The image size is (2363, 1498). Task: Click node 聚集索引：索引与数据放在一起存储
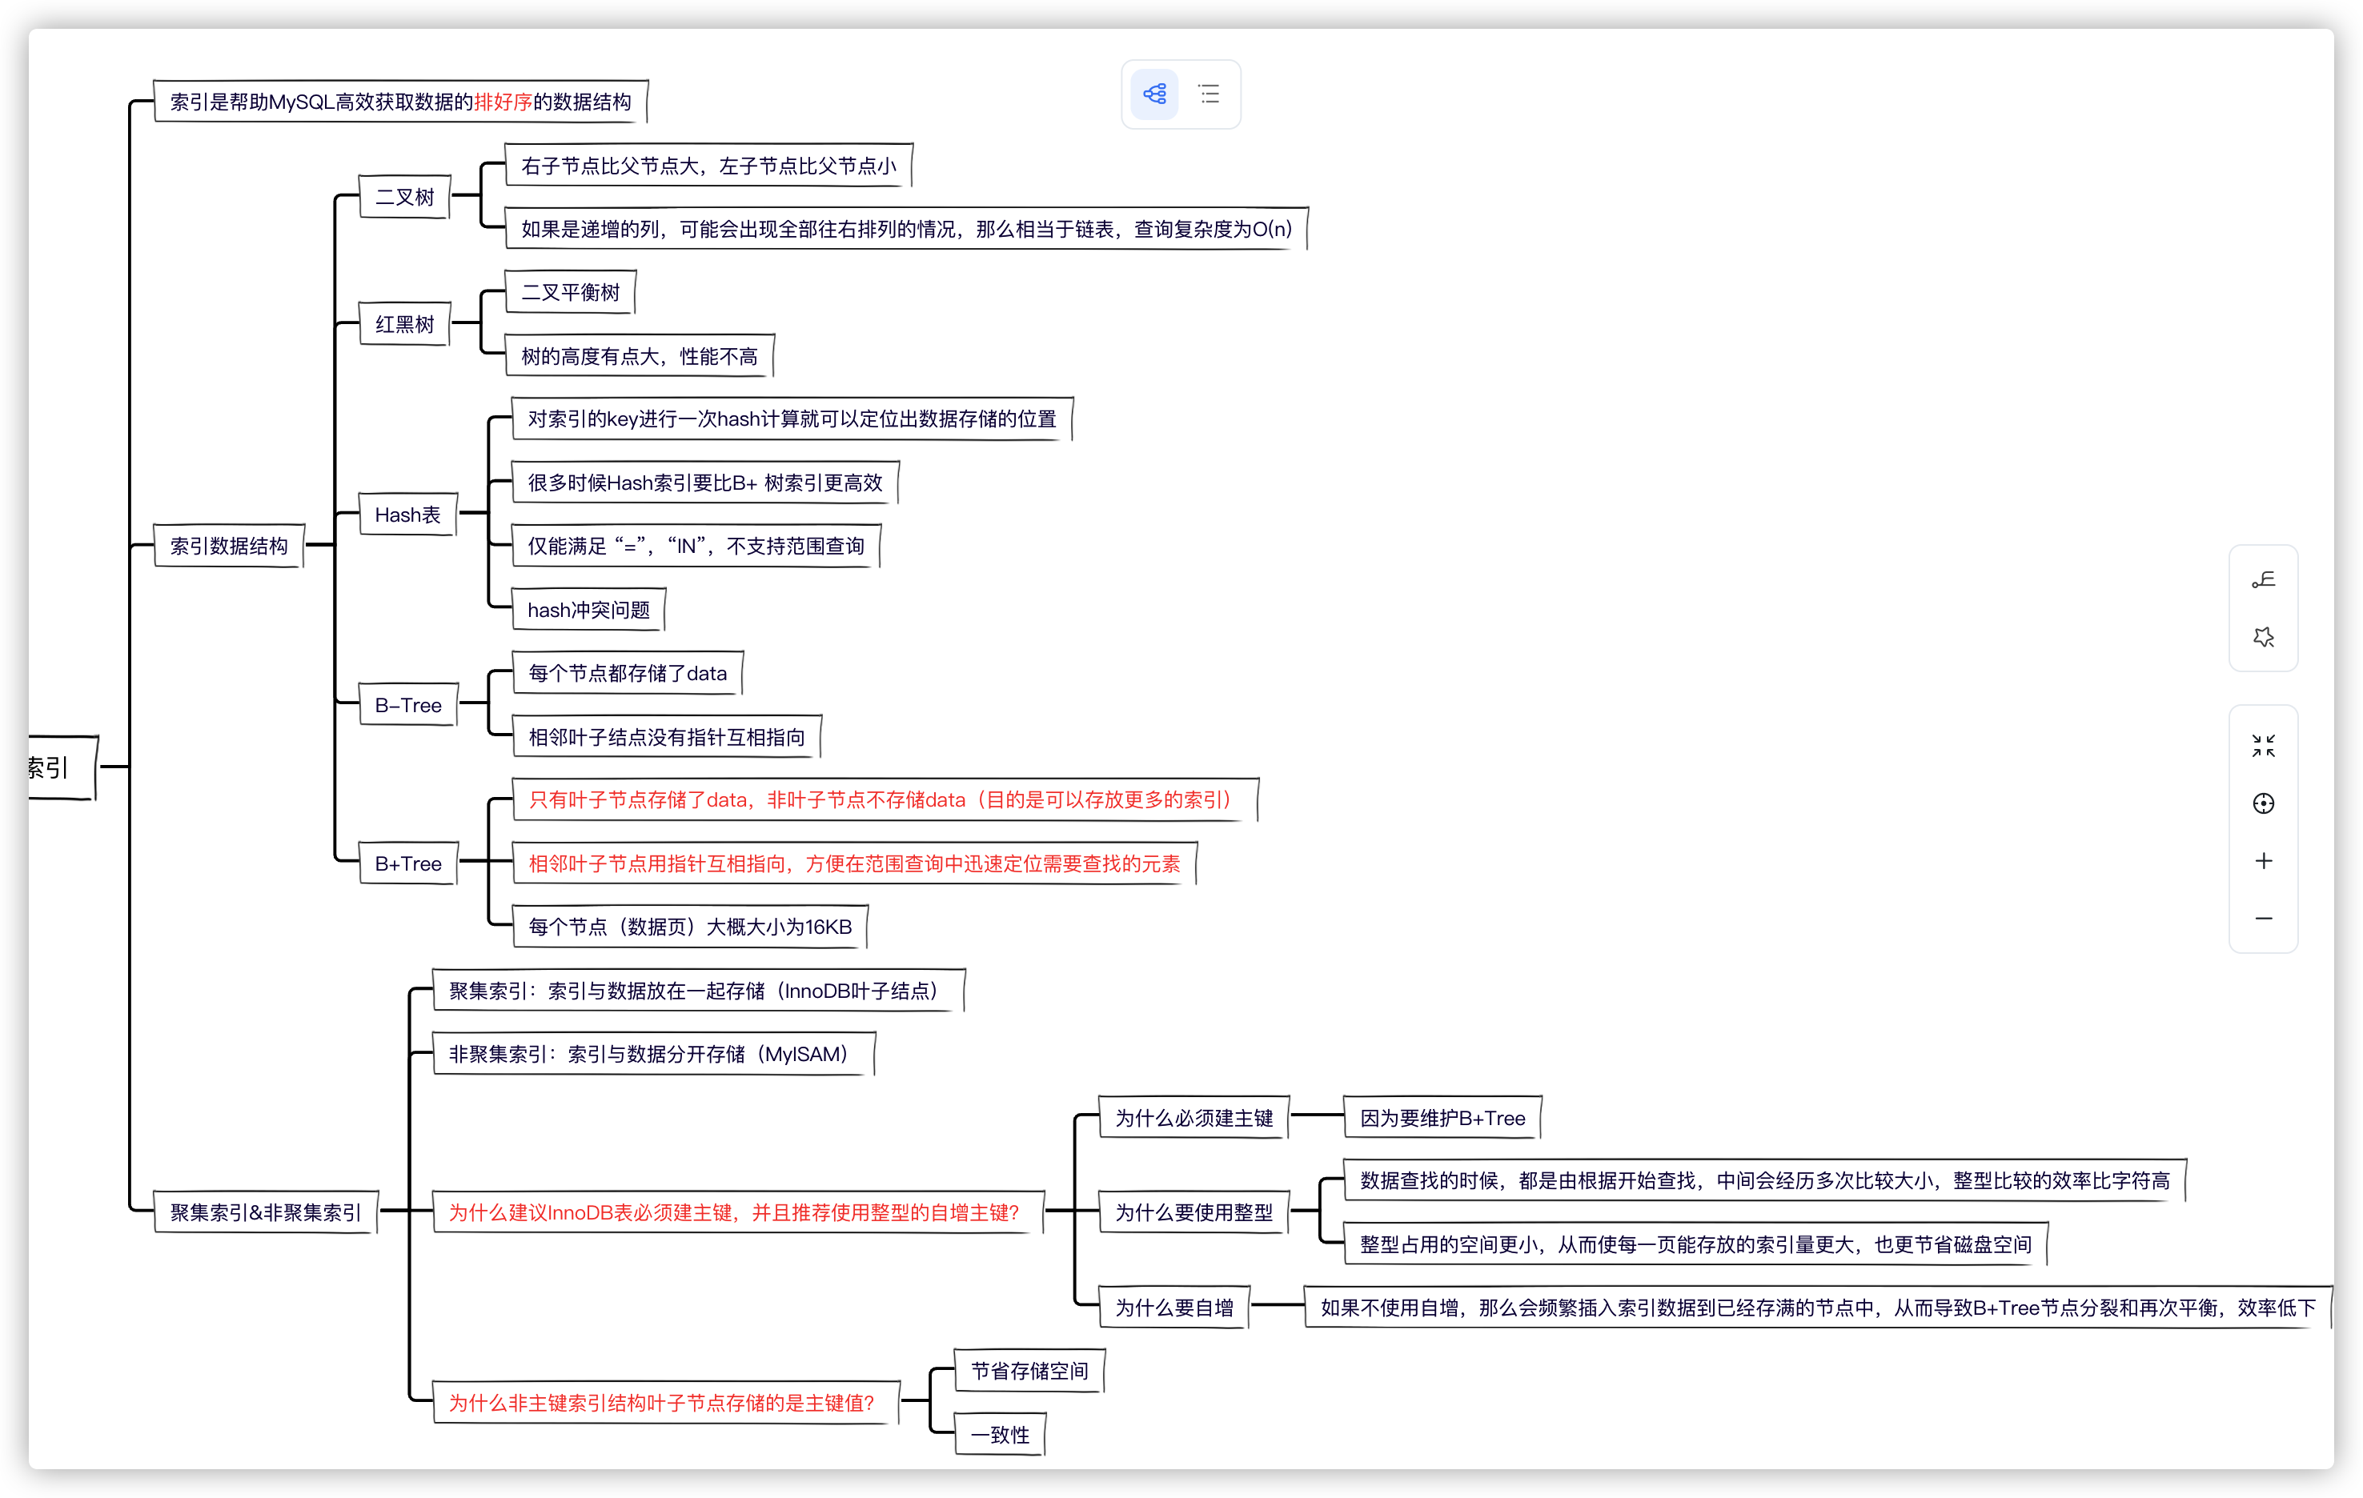pyautogui.click(x=699, y=990)
